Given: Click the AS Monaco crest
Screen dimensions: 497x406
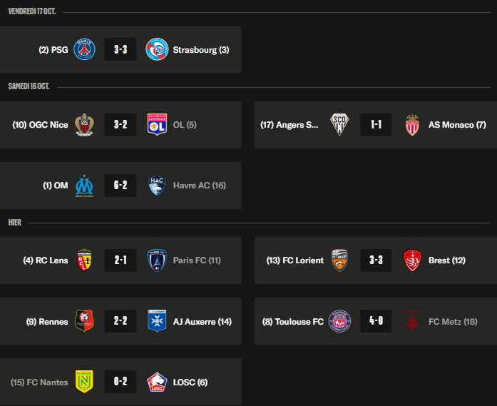Looking at the screenshot, I should [411, 125].
